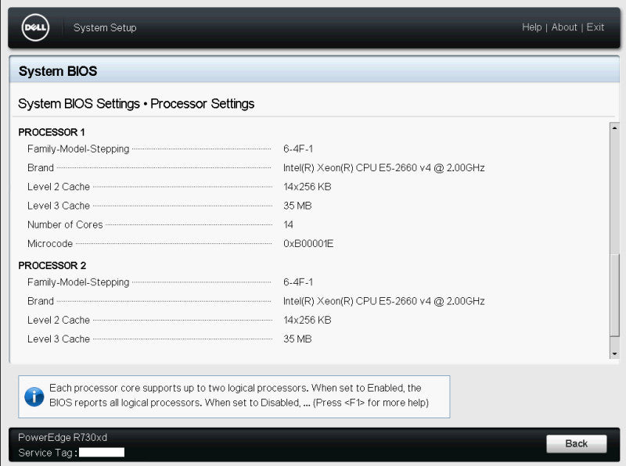Screen dimensions: 626x466
Task: Click the Dell logo icon
Action: click(x=35, y=27)
